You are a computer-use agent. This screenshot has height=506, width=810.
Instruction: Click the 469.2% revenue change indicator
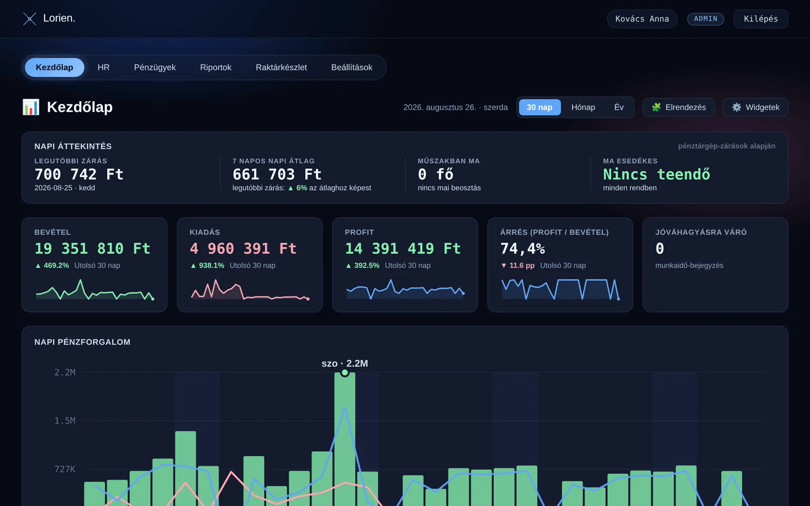coord(52,265)
